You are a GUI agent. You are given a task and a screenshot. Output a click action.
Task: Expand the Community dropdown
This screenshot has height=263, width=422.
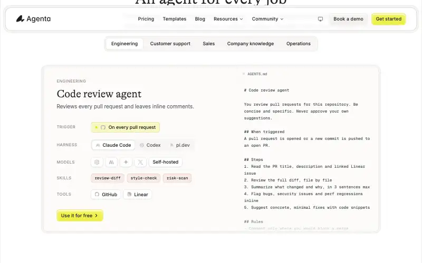point(267,19)
